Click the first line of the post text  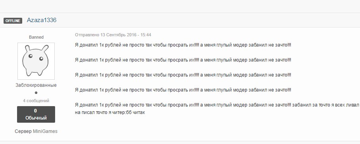pyautogui.click(x=183, y=45)
